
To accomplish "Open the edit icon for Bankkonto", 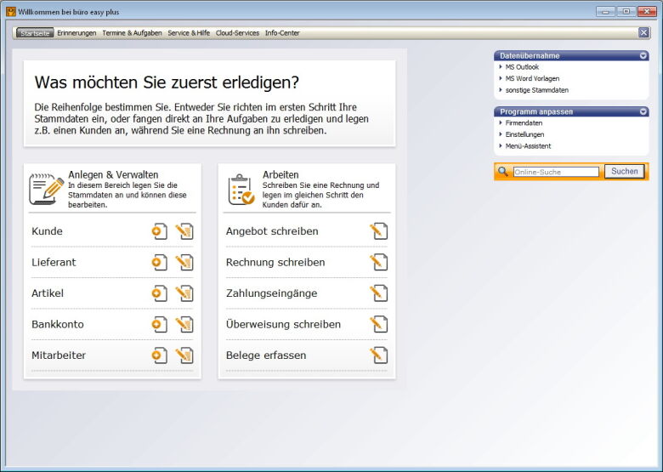I will click(x=184, y=324).
